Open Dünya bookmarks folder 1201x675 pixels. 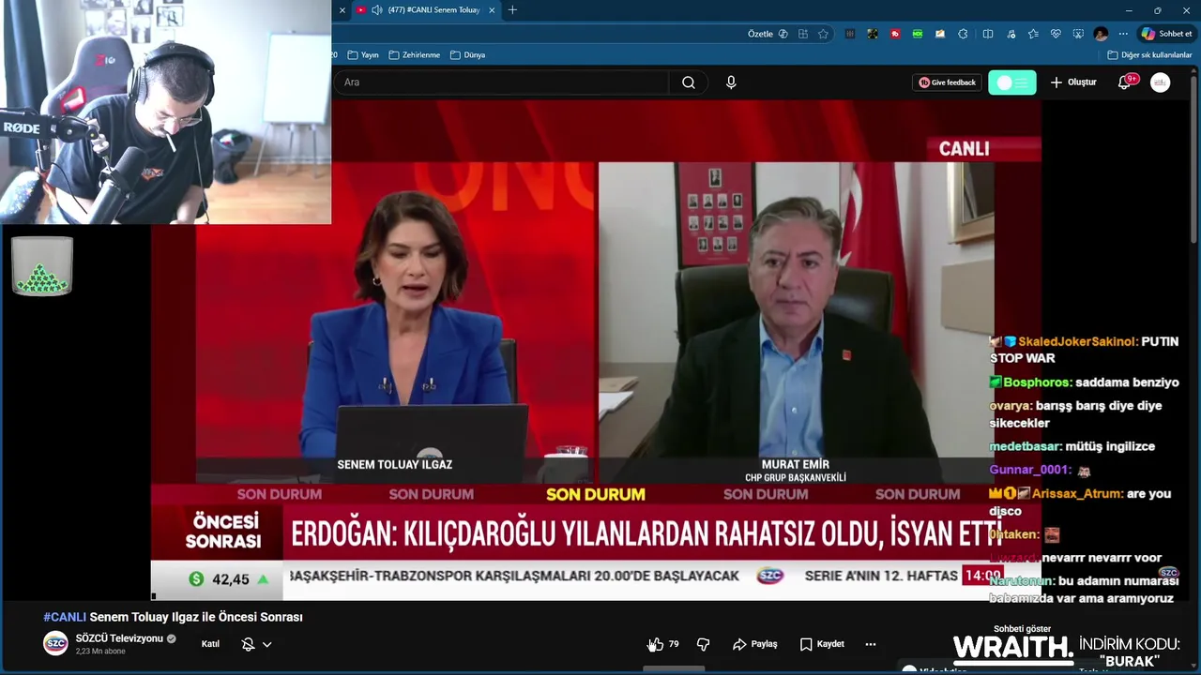coord(467,55)
